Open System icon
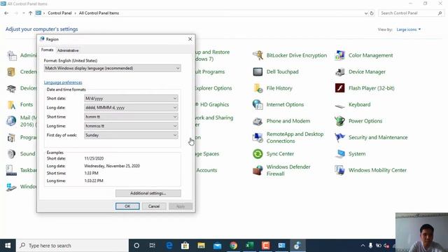 339,154
